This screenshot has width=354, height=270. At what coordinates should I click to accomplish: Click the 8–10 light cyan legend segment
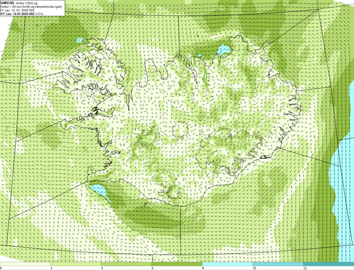(228, 264)
